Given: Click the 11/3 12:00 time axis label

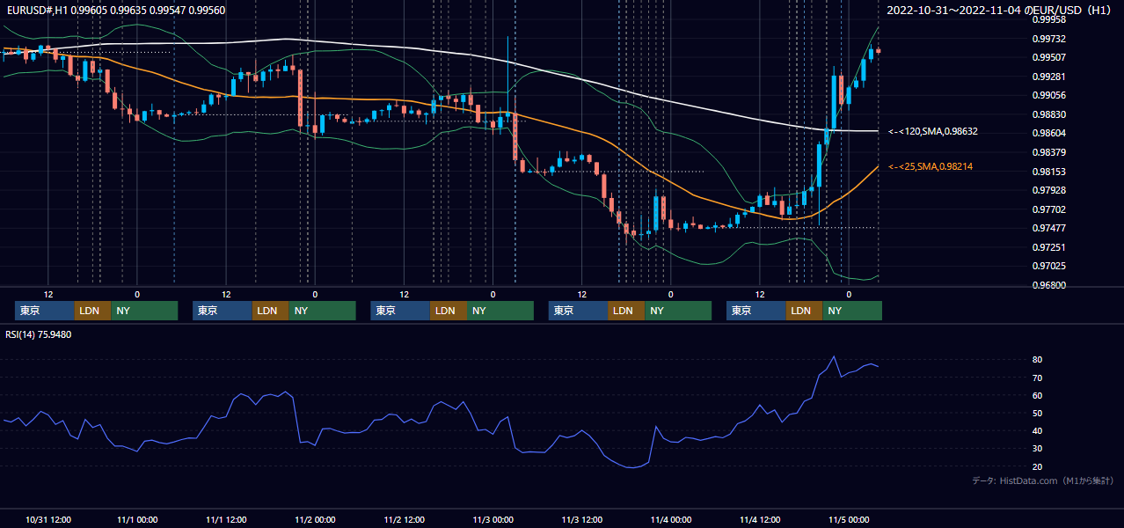Looking at the screenshot, I should click(x=582, y=519).
